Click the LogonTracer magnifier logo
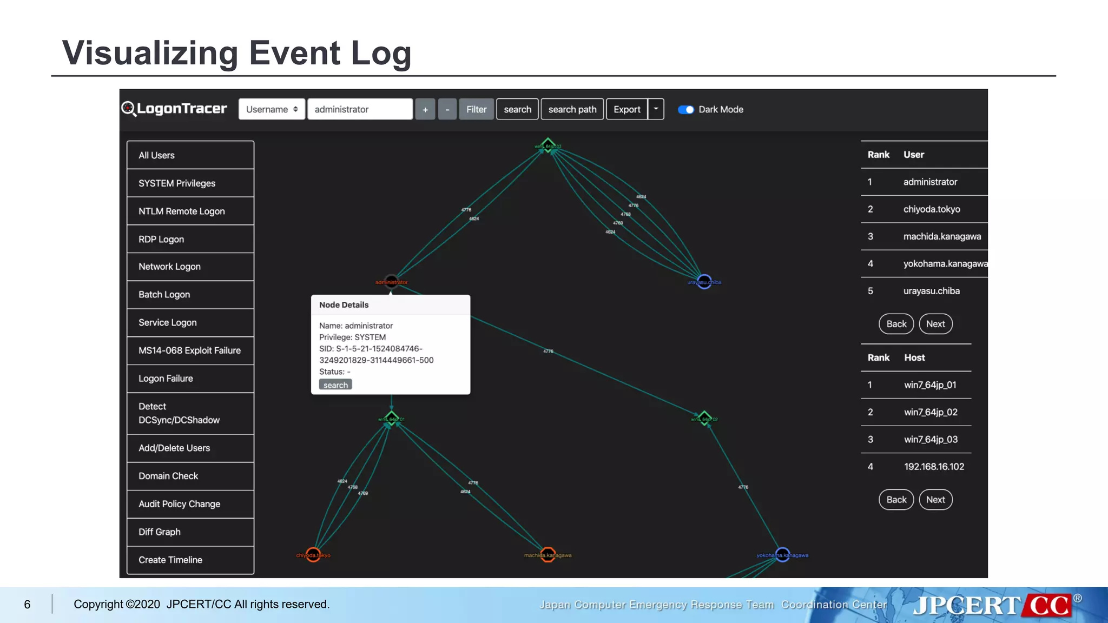The width and height of the screenshot is (1108, 623). click(128, 109)
